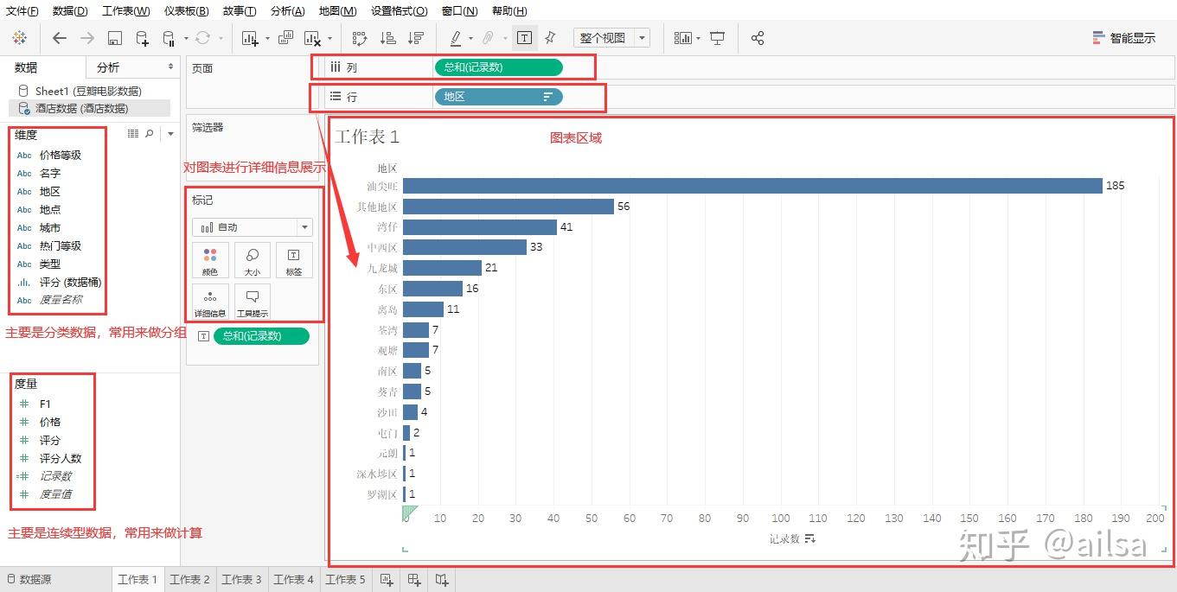
Task: Click the 标签 (Label) shelf in Marks card
Action: click(x=293, y=259)
